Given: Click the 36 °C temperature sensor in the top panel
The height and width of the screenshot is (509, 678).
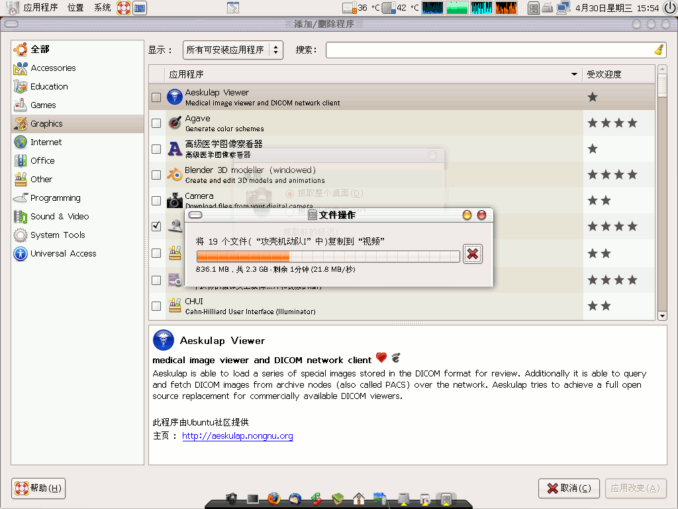Looking at the screenshot, I should tap(361, 8).
